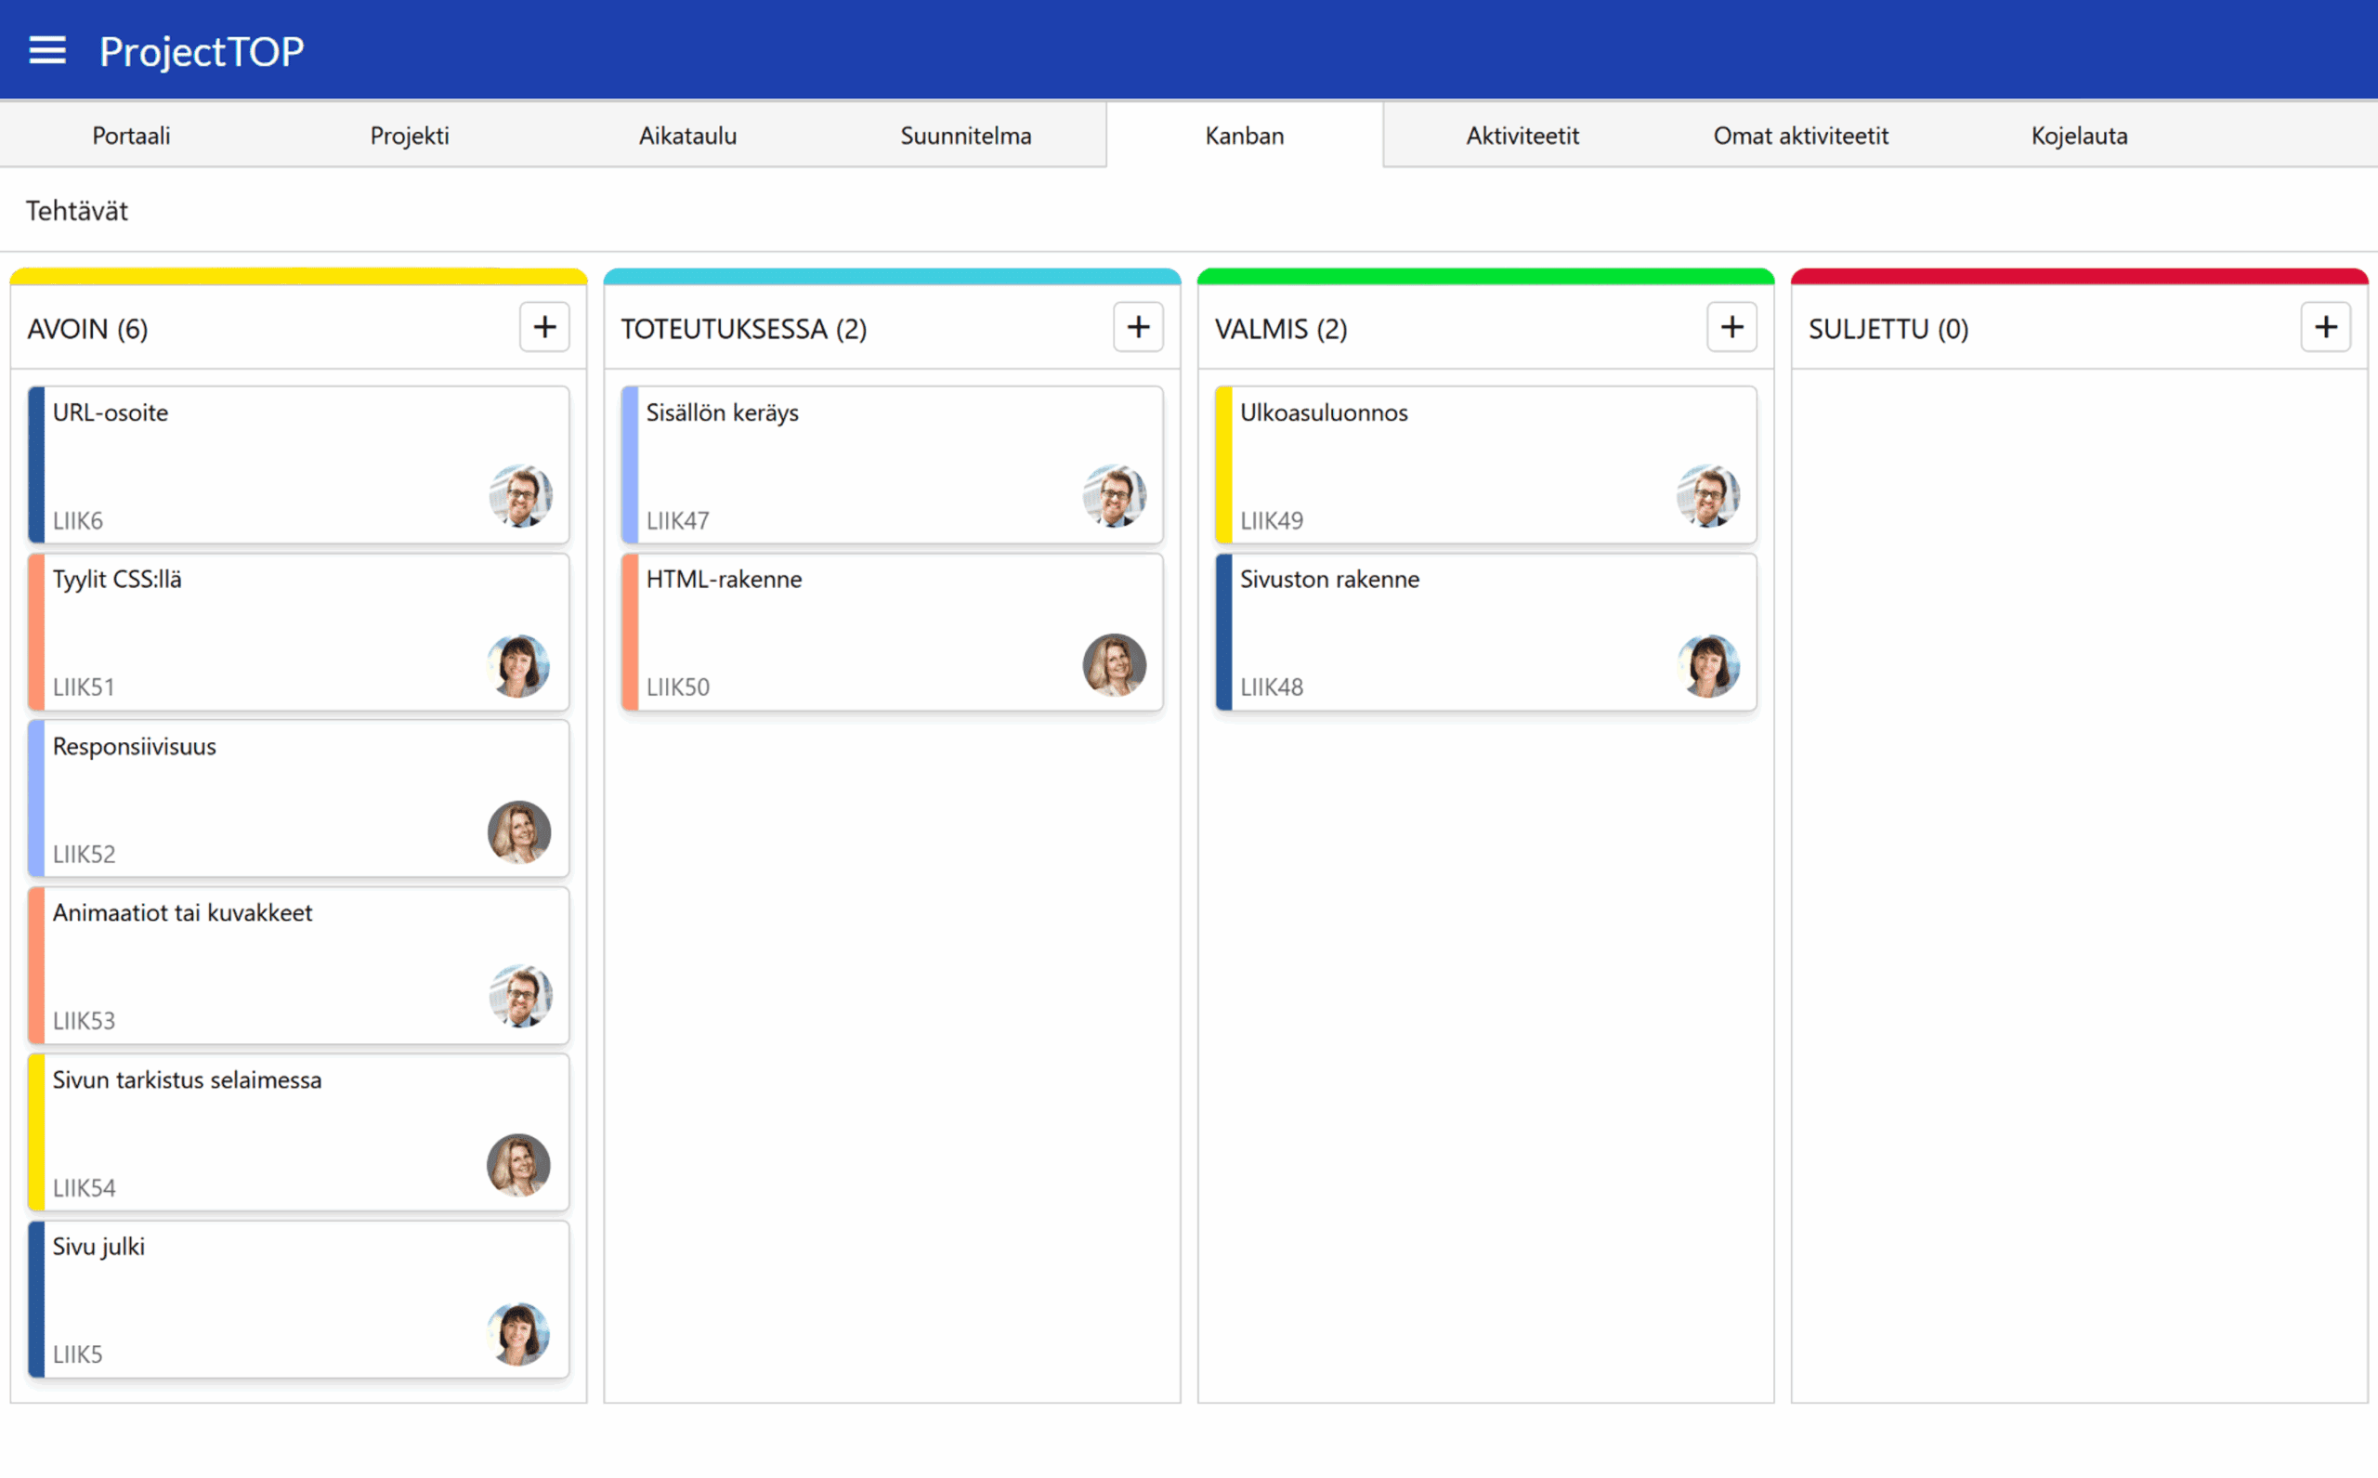This screenshot has height=1478, width=2378.
Task: Click the avatar on the Sivuston rakenne card
Action: [x=1707, y=665]
